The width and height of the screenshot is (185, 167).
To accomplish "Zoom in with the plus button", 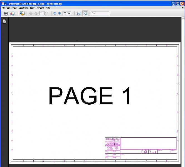I will pos(60,13).
